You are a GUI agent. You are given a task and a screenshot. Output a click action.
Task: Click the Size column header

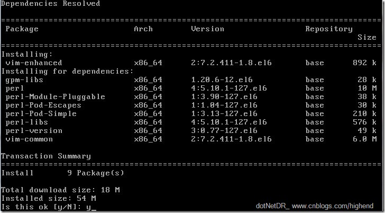click(x=367, y=38)
